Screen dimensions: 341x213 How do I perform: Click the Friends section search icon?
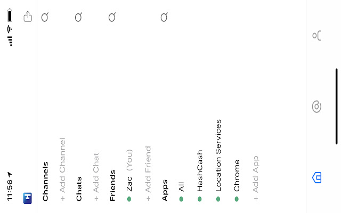(x=112, y=17)
